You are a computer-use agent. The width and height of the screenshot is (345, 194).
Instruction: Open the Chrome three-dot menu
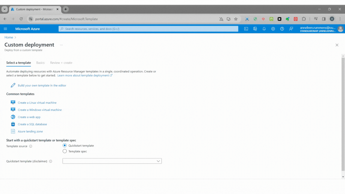[x=340, y=19]
